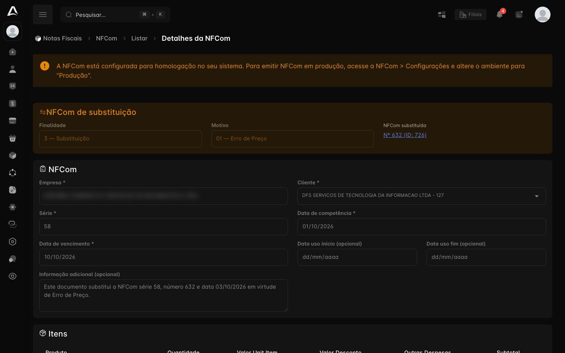Open the document sidebar icon
This screenshot has width=565, height=353.
click(13, 190)
